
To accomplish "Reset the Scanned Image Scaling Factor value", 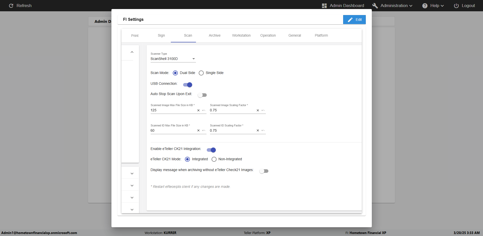I will 263,110.
